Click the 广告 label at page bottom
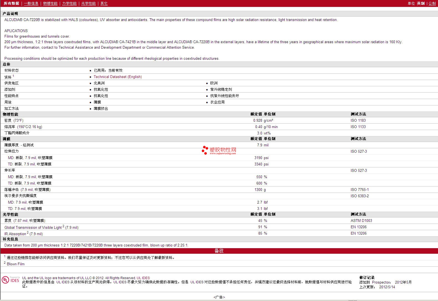The image size is (438, 301). tap(219, 297)
